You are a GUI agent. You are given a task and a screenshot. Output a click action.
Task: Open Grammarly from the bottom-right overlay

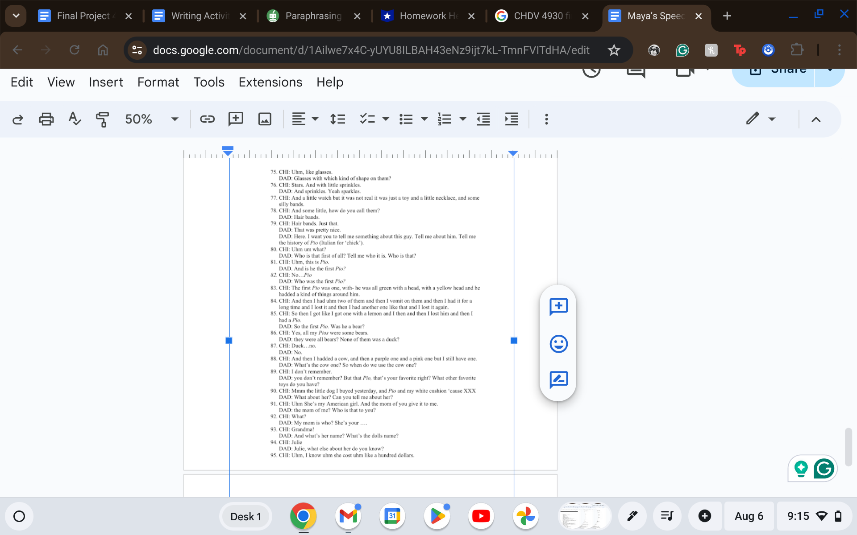click(x=825, y=469)
